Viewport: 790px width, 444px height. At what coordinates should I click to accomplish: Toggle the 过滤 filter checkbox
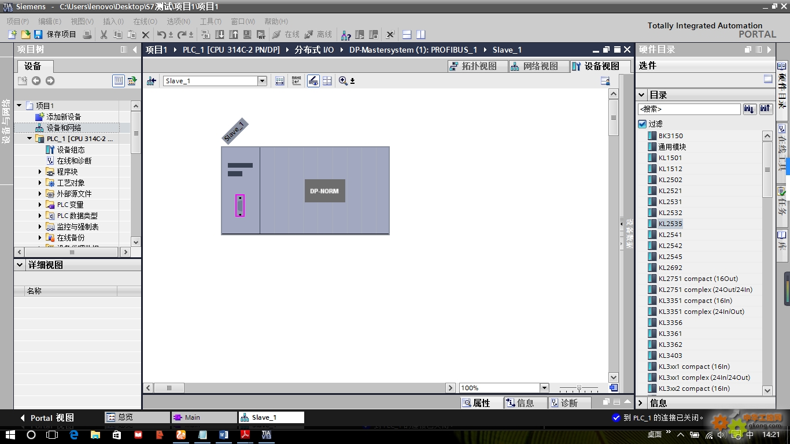tap(642, 124)
